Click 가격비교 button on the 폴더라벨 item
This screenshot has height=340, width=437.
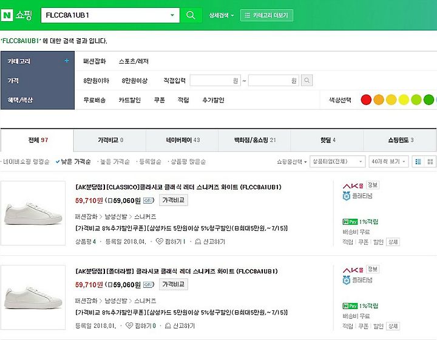point(174,284)
